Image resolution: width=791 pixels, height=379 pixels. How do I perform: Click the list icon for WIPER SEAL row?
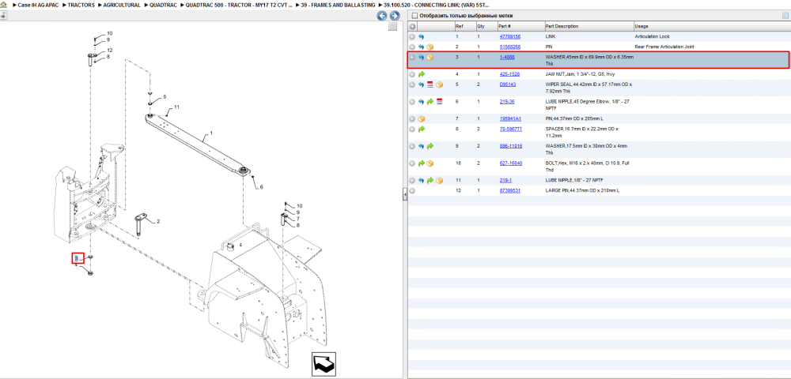[x=430, y=84]
